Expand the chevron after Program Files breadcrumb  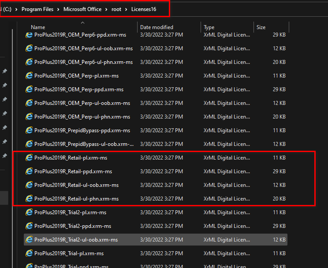58,9
